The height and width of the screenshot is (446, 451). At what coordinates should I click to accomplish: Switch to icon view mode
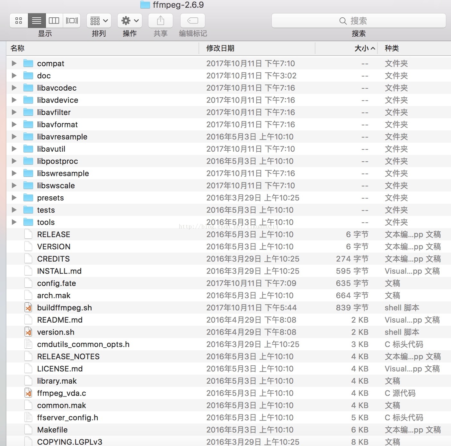pos(19,21)
